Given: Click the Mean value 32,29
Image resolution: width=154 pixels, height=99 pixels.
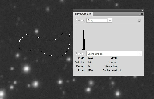Looking at the screenshot, I should click(x=90, y=58).
